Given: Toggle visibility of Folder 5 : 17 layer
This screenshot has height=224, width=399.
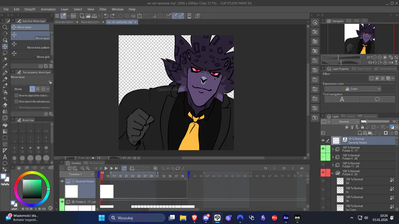Looking at the screenshot, I should pyautogui.click(x=323, y=149).
